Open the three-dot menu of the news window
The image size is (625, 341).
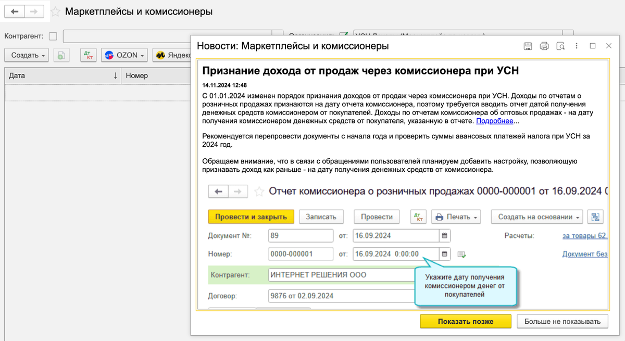click(577, 46)
